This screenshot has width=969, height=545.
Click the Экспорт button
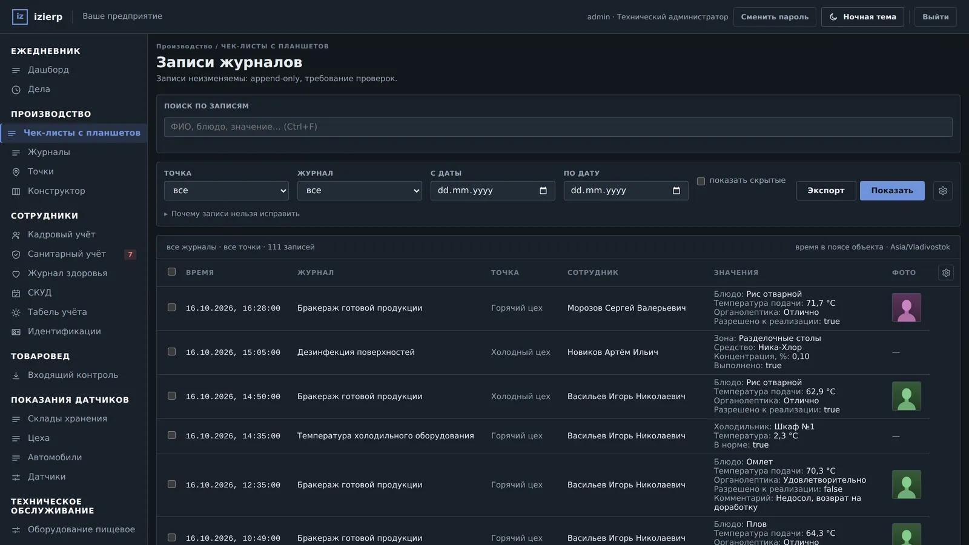(x=826, y=191)
